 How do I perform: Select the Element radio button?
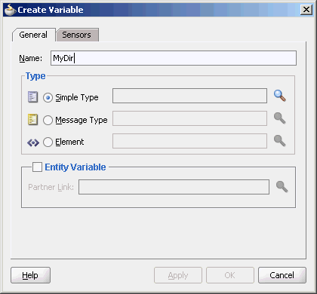[48, 142]
